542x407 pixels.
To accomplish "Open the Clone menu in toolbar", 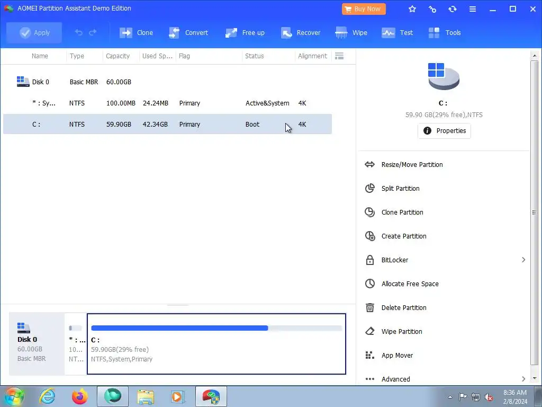I will coord(136,32).
